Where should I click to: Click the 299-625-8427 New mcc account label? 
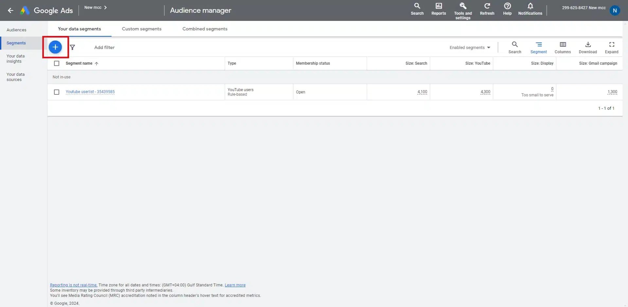pos(584,8)
